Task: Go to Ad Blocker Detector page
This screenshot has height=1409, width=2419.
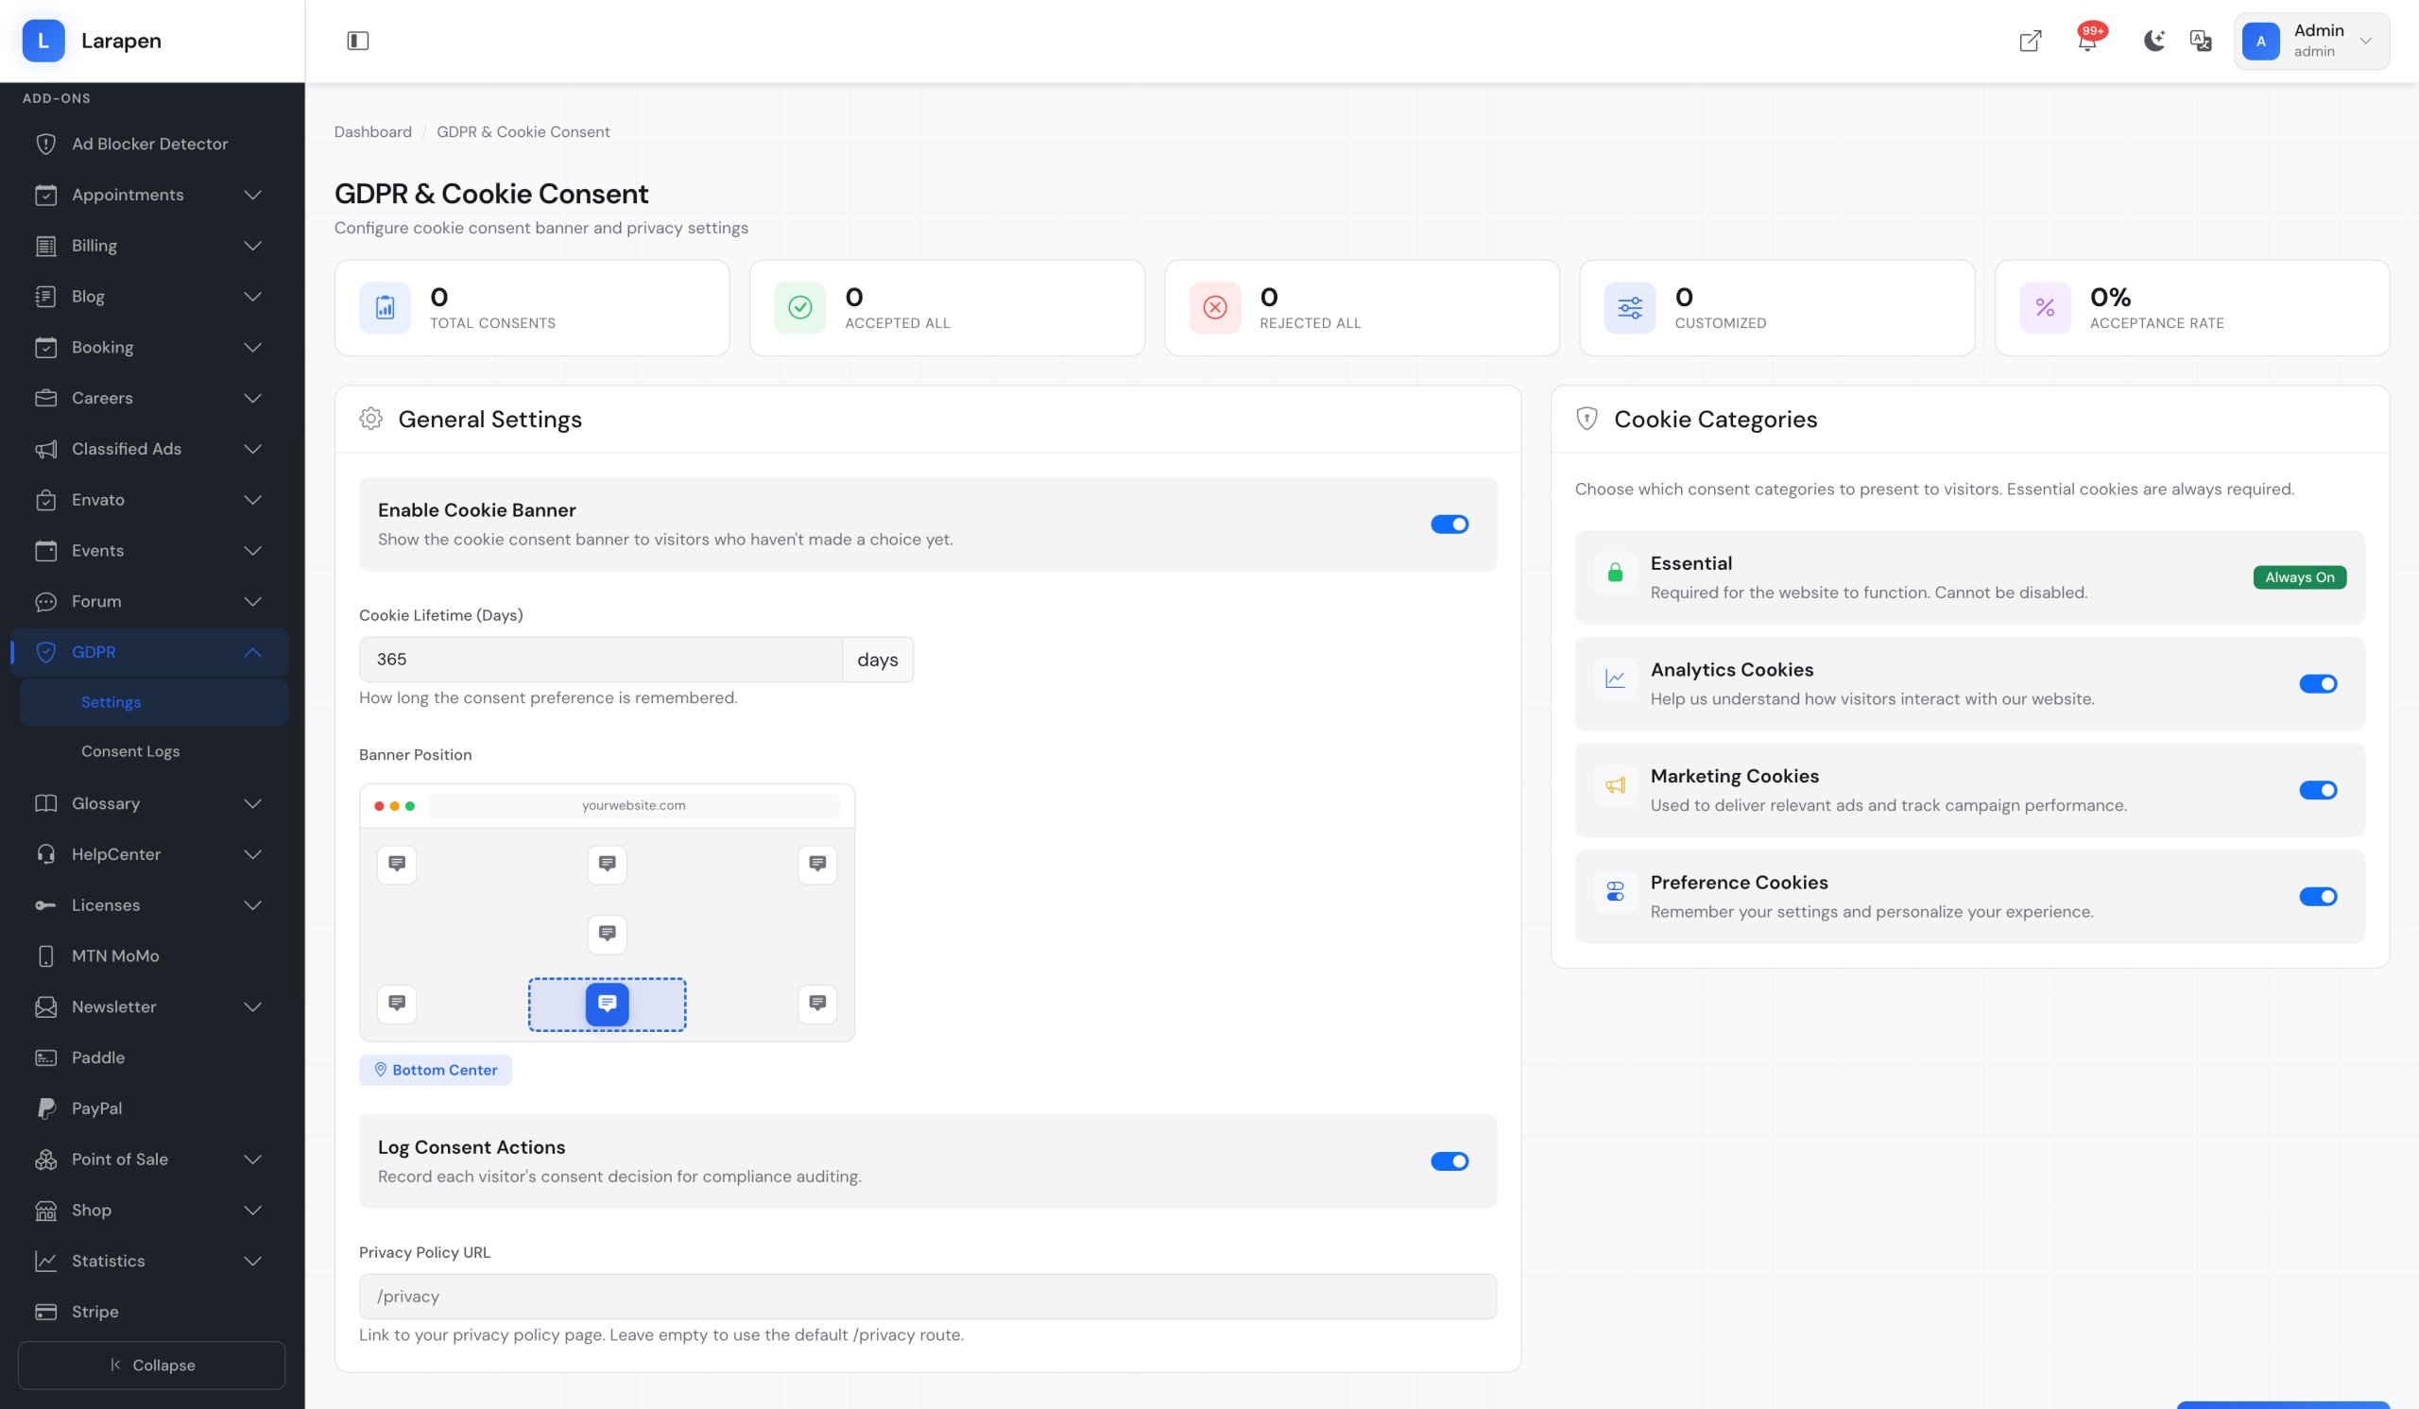Action: click(149, 144)
